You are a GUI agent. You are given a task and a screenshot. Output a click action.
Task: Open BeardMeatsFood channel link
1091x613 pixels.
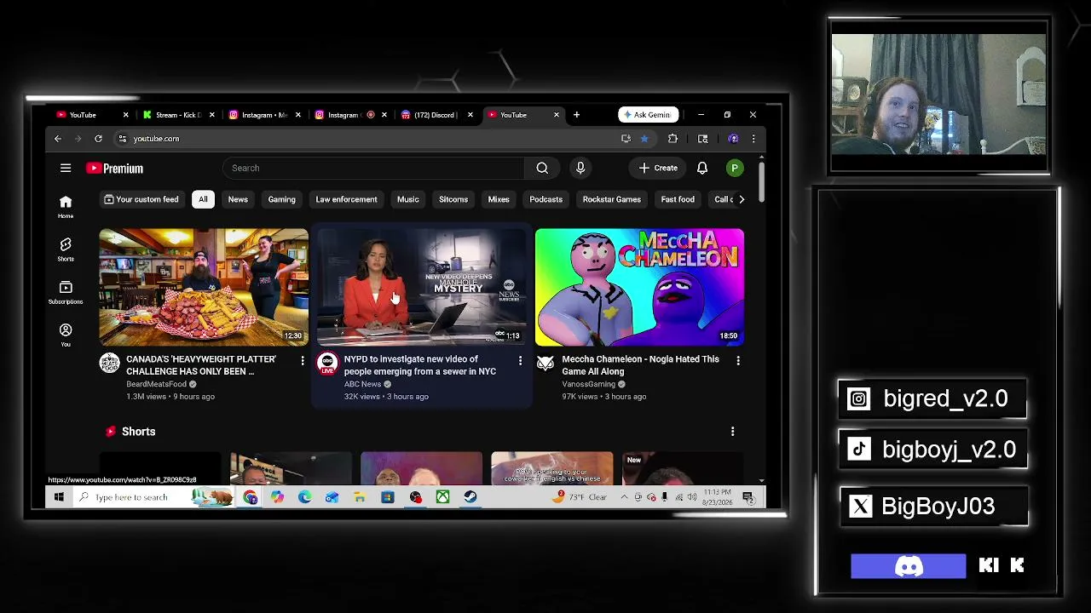(x=156, y=384)
